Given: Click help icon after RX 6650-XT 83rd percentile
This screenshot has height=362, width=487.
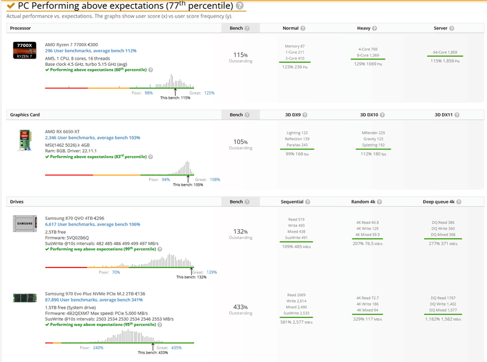Looking at the screenshot, I should pyautogui.click(x=150, y=157).
